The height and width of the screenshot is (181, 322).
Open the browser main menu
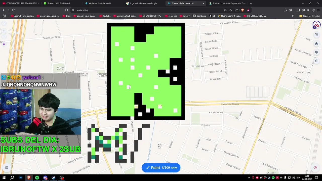(318, 10)
